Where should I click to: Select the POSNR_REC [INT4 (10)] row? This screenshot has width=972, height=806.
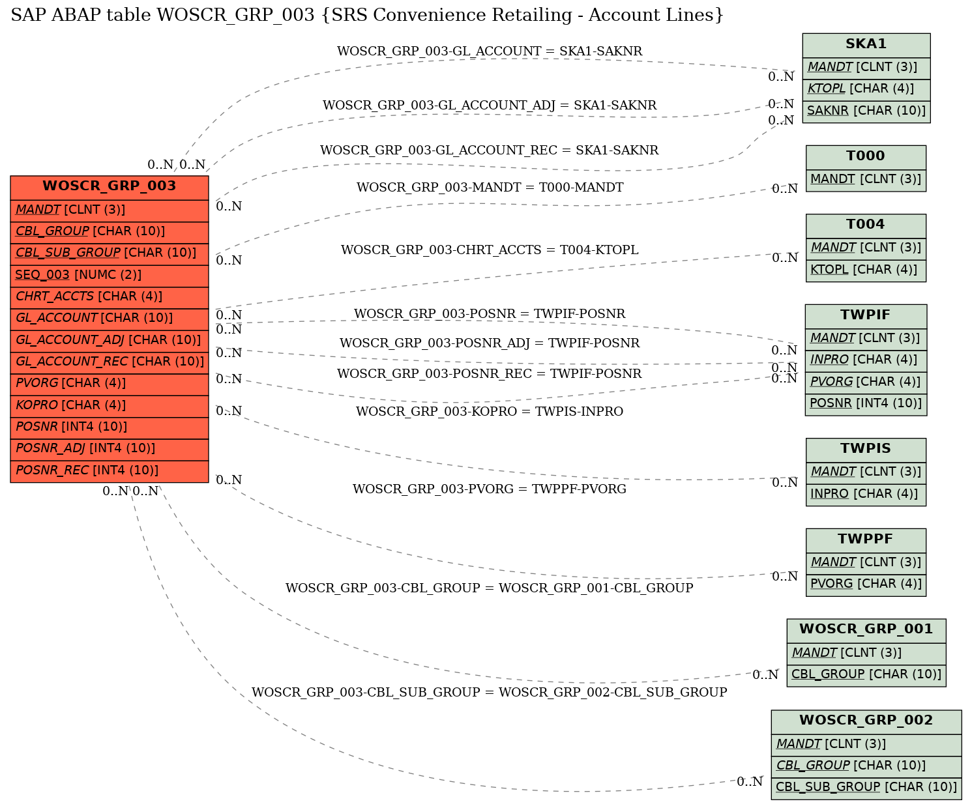coord(110,470)
